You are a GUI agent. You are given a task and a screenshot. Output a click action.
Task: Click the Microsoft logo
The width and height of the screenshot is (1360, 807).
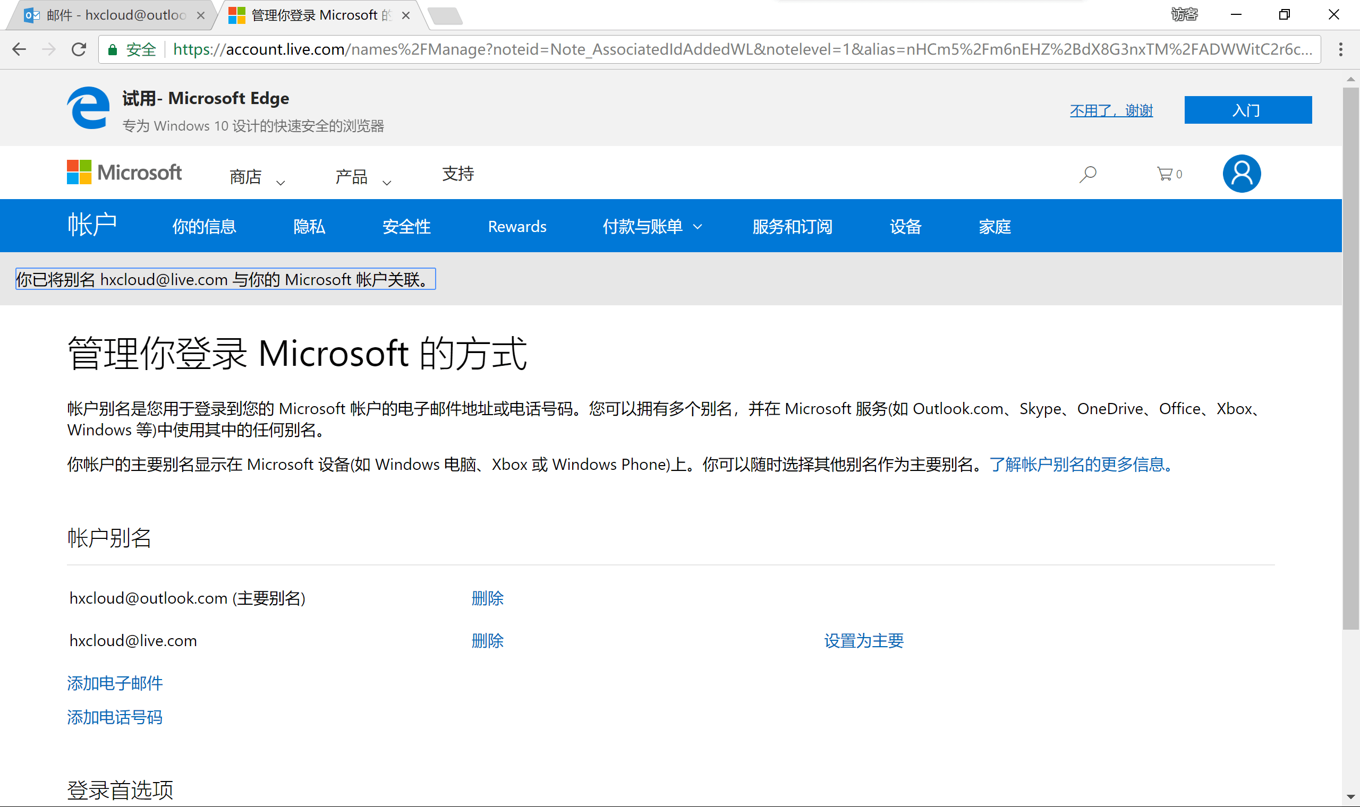(x=124, y=173)
